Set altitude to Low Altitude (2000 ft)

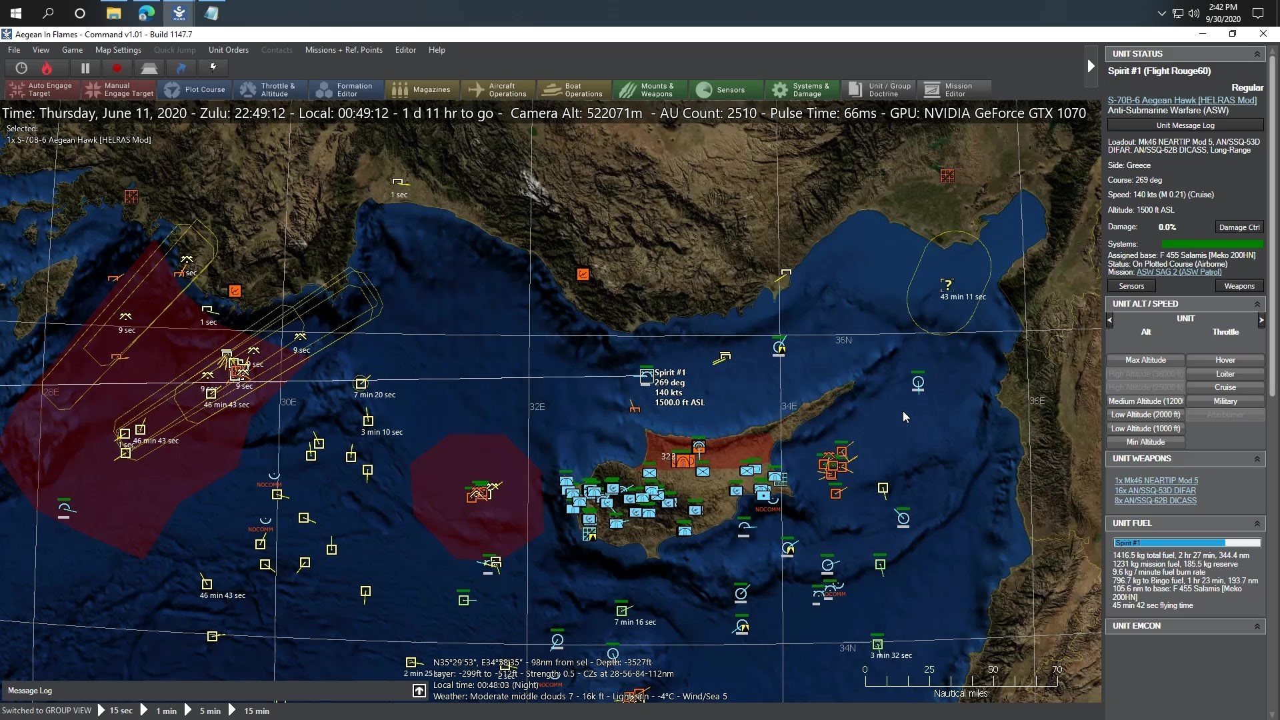coord(1145,415)
